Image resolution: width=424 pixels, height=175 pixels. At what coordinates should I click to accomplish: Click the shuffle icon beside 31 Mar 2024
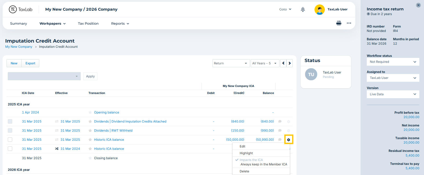57,149
